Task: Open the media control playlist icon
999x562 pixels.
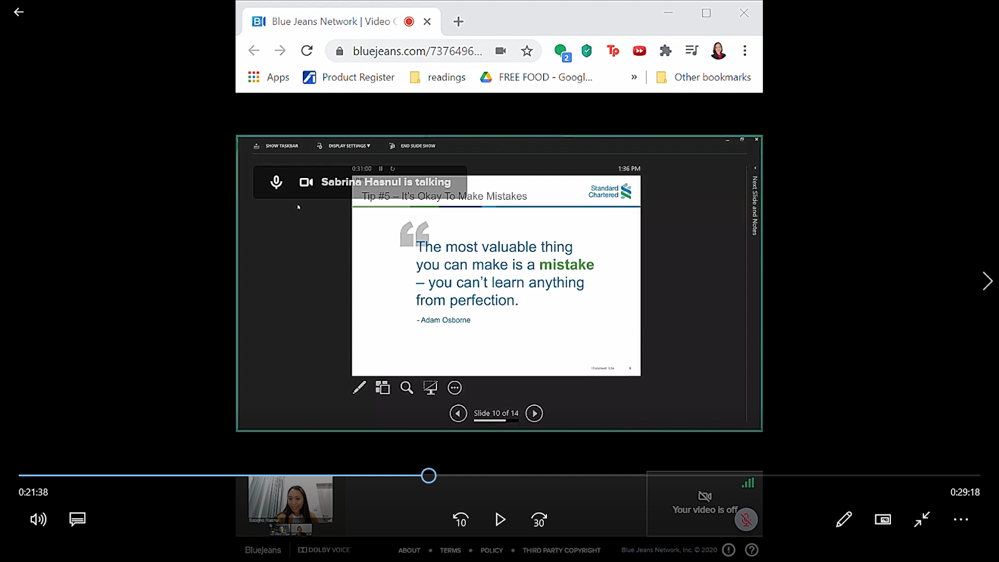Action: click(x=692, y=51)
